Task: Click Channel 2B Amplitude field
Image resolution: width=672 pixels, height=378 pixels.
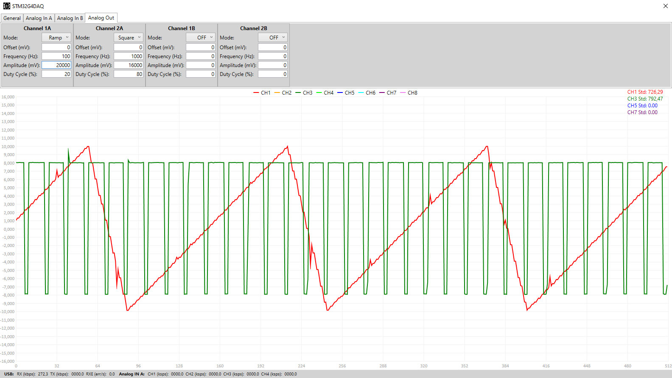Action: click(273, 65)
